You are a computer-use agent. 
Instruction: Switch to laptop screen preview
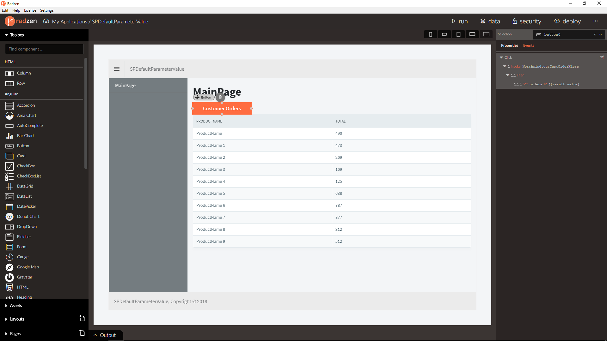pyautogui.click(x=472, y=34)
